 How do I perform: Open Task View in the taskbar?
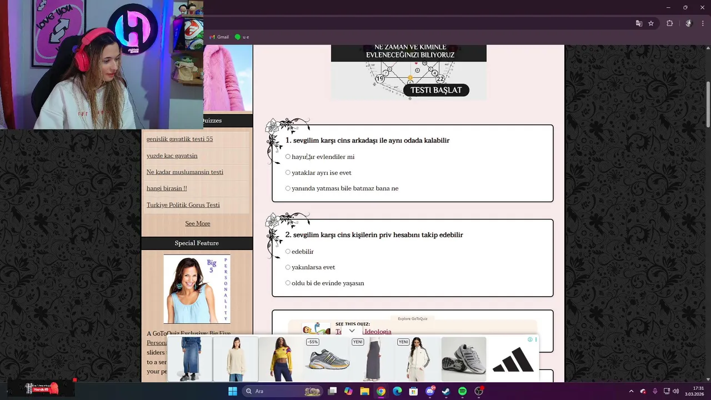coord(332,391)
